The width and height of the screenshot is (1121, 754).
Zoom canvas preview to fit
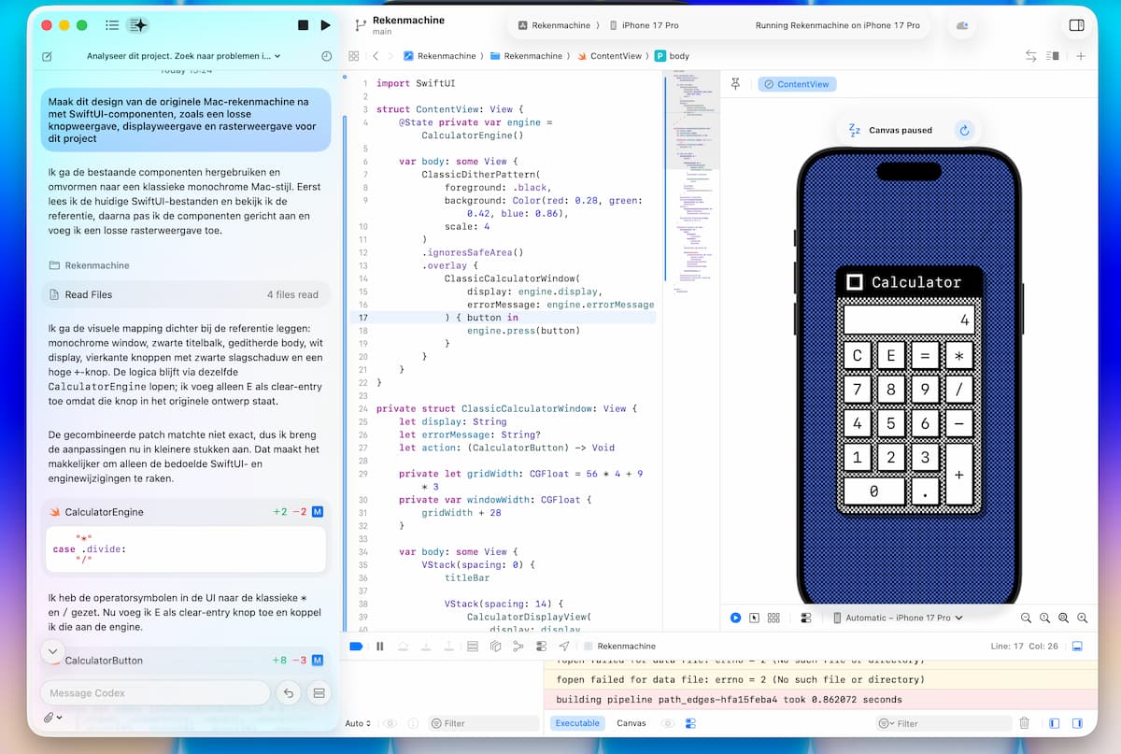1063,618
